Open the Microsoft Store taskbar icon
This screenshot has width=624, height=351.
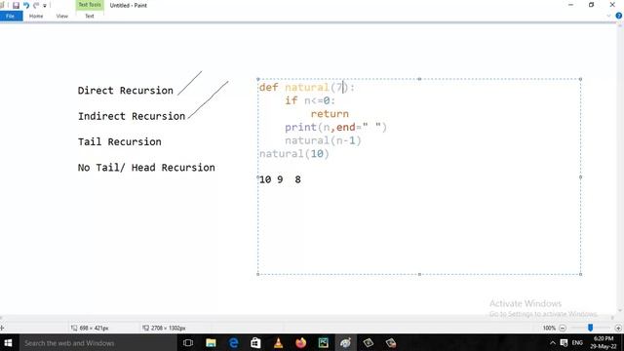255,342
